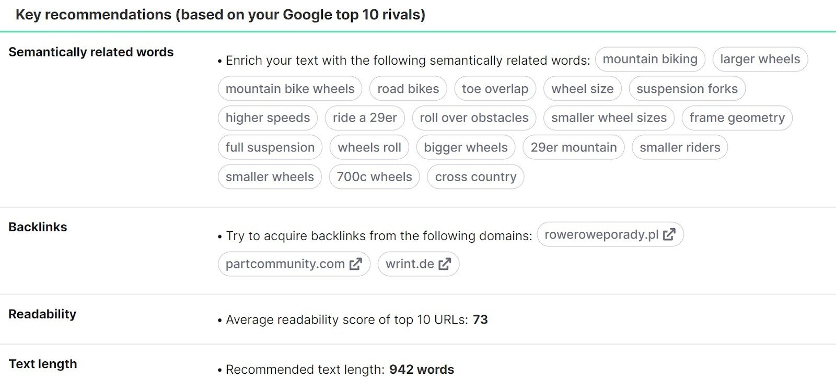Select the 'roll over obstacles' suggestion

point(473,118)
